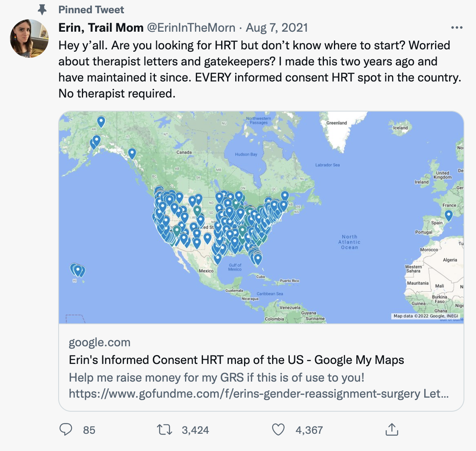The image size is (476, 451).
Task: Open the Google My Maps card title
Action: click(236, 360)
